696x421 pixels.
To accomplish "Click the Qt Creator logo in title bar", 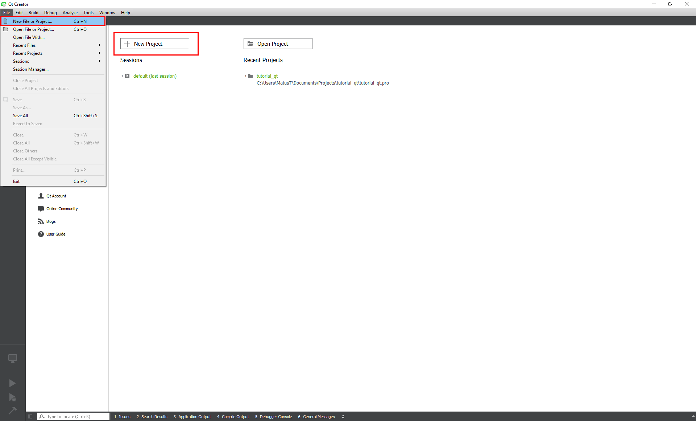I will click(4, 4).
